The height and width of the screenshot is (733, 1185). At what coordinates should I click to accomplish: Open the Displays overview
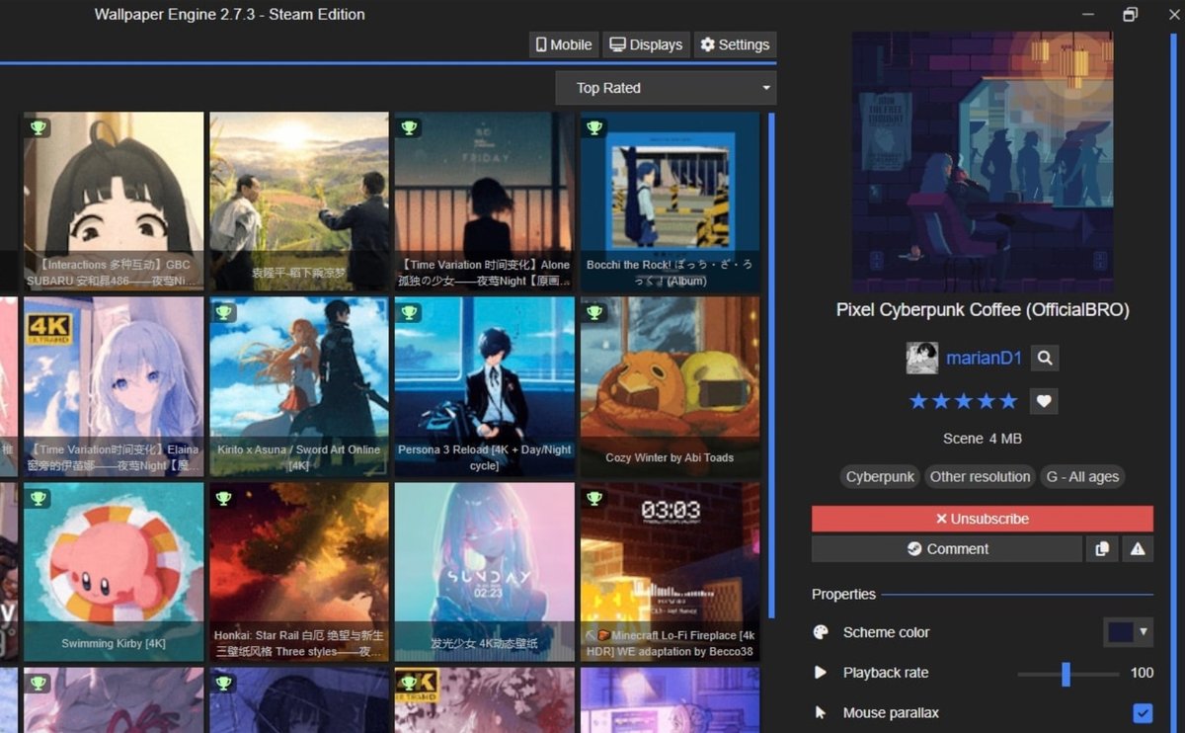click(x=646, y=44)
